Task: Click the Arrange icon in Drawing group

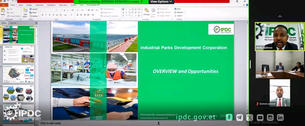Action: 146,11
